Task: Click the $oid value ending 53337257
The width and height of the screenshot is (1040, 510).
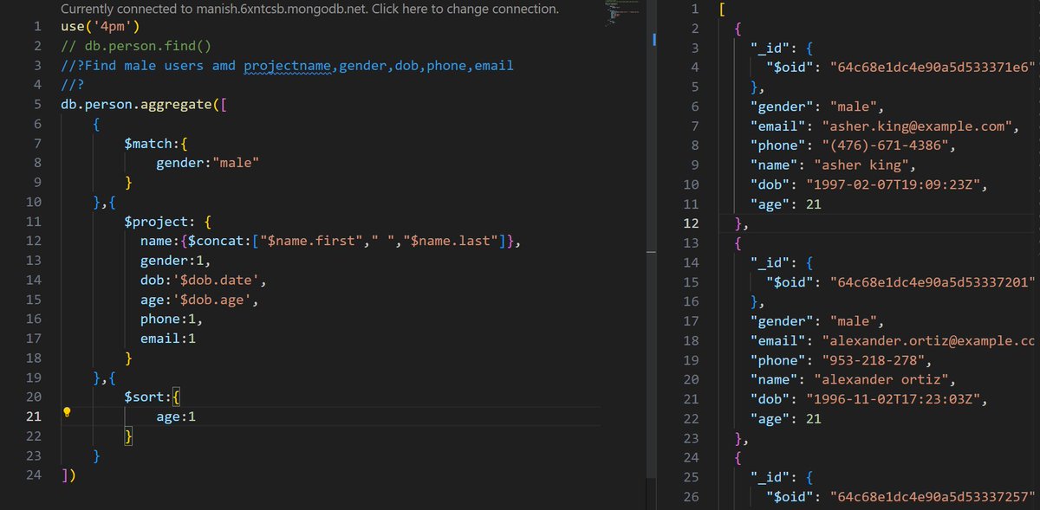Action: pos(933,496)
